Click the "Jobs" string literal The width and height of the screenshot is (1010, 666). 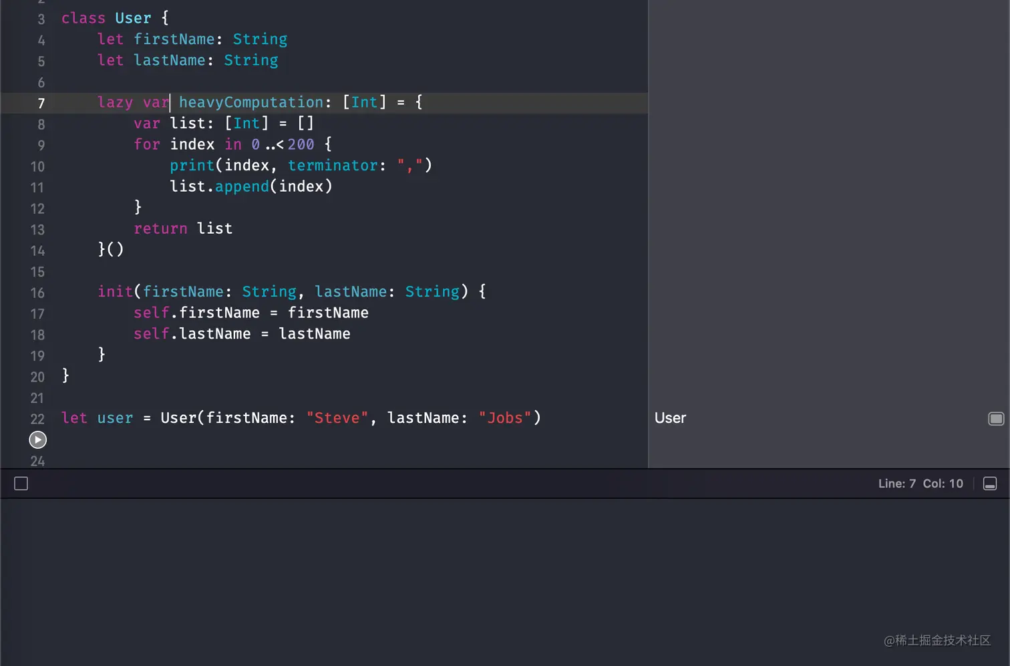click(505, 418)
